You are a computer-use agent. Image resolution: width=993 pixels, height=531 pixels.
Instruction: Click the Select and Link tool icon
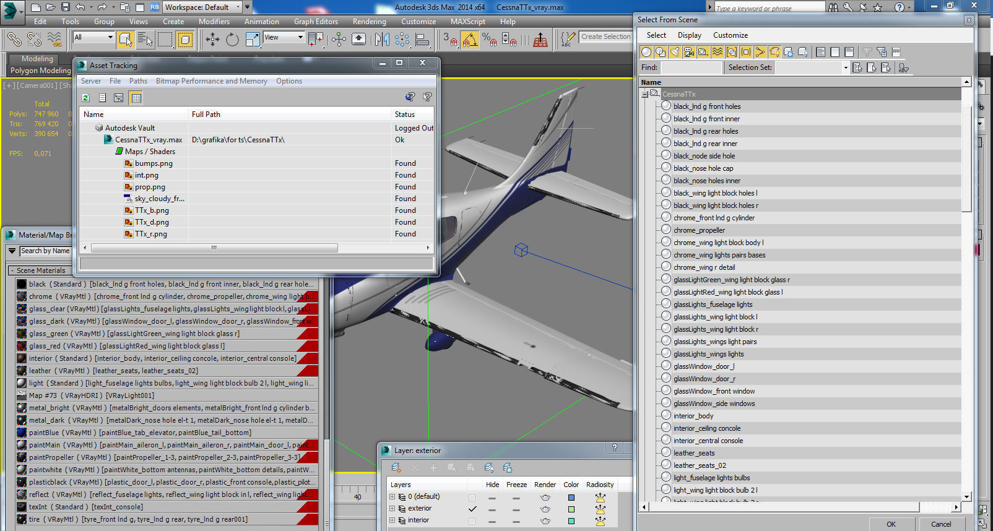coord(14,40)
